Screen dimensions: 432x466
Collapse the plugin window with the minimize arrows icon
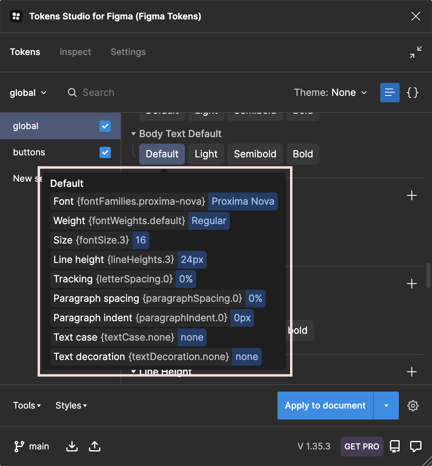click(x=416, y=52)
